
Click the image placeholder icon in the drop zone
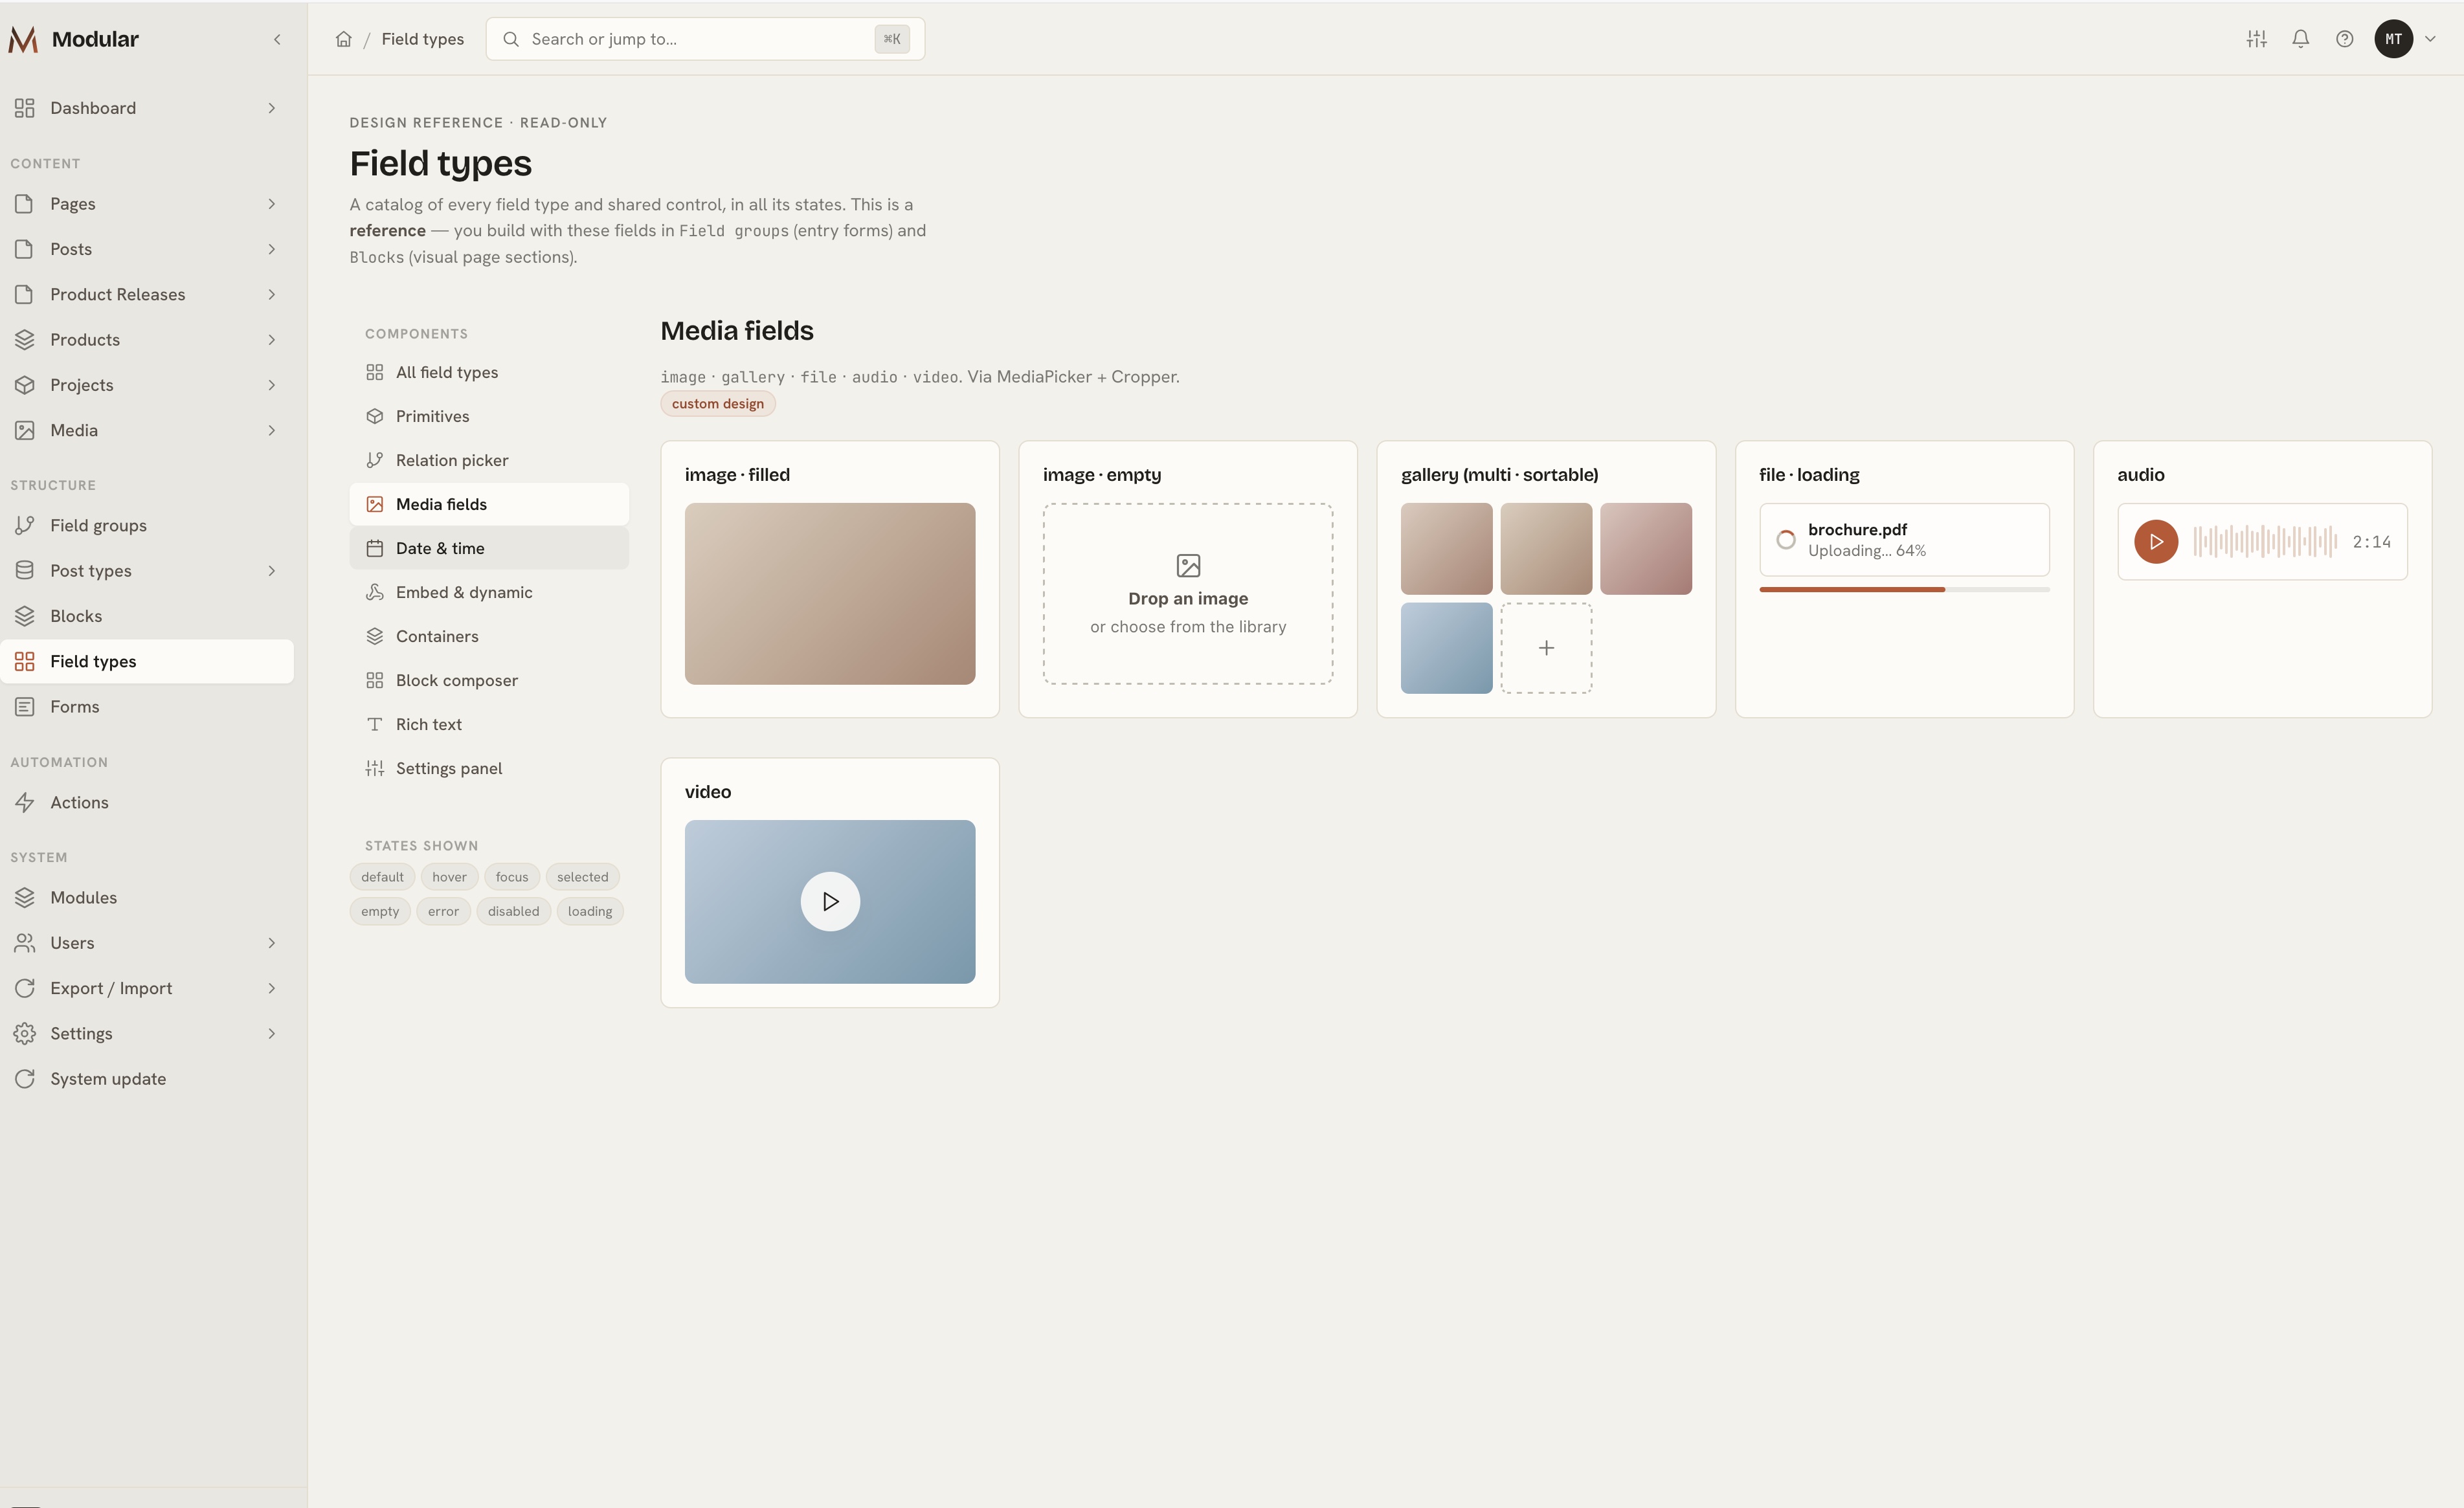pyautogui.click(x=1188, y=566)
